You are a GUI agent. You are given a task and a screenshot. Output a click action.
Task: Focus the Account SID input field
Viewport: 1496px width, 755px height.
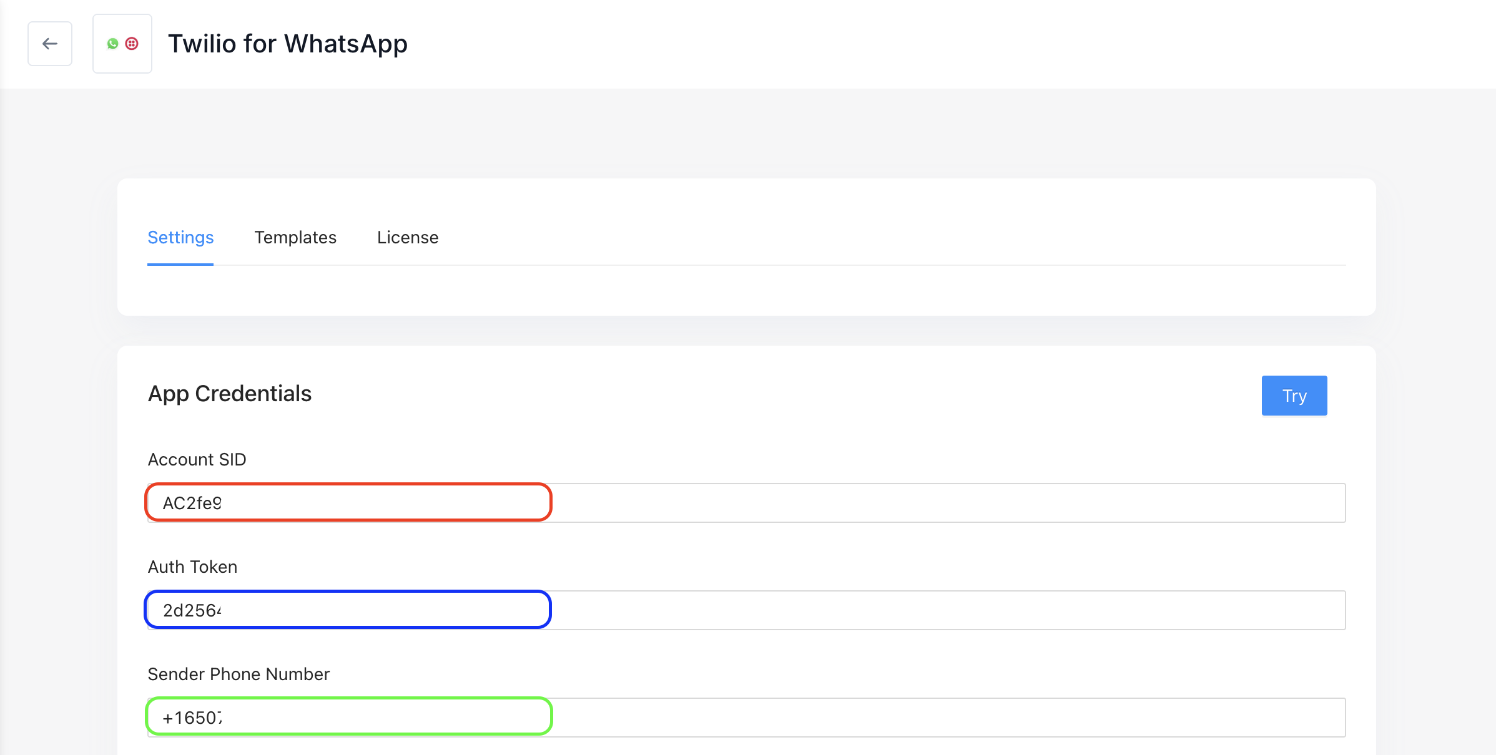(x=746, y=503)
